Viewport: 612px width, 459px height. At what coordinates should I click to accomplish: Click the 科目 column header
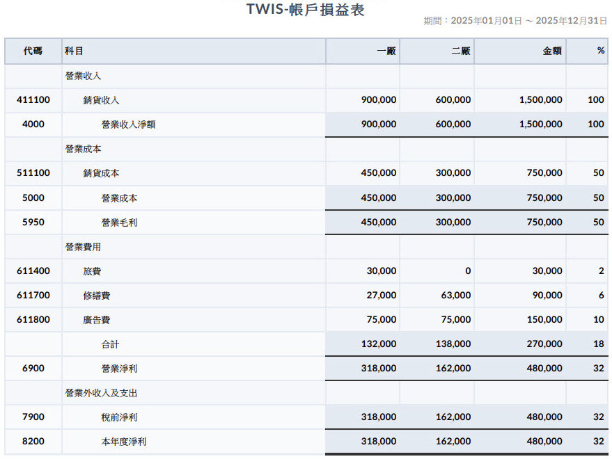74,51
